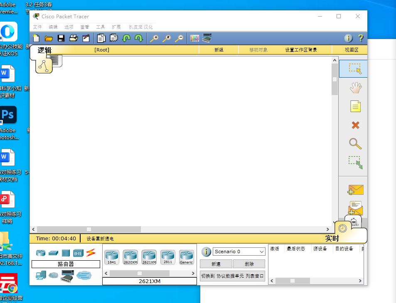Open the 编辑 menu

(53, 27)
